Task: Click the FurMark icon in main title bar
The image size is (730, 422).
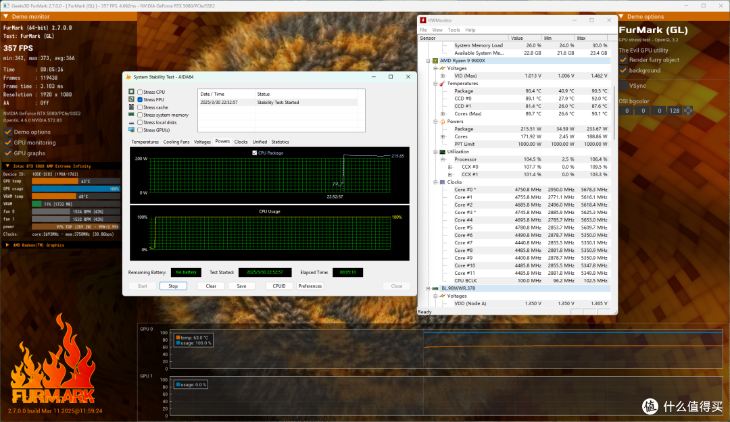Action: 6,5
